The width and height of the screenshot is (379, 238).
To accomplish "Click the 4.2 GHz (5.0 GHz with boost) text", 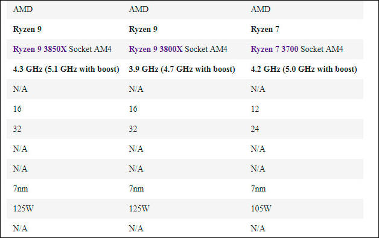I will click(304, 69).
